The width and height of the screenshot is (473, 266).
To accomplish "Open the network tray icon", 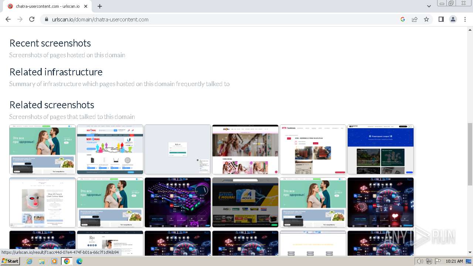I will [x=429, y=261].
